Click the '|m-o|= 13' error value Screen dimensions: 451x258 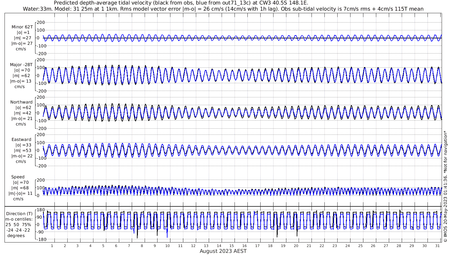[x=21, y=81]
